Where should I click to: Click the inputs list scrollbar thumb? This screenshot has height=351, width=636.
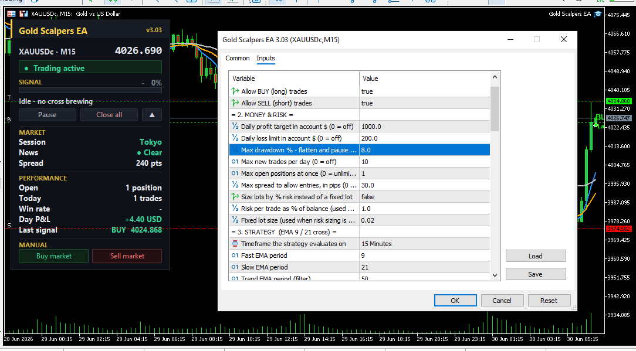(x=495, y=108)
